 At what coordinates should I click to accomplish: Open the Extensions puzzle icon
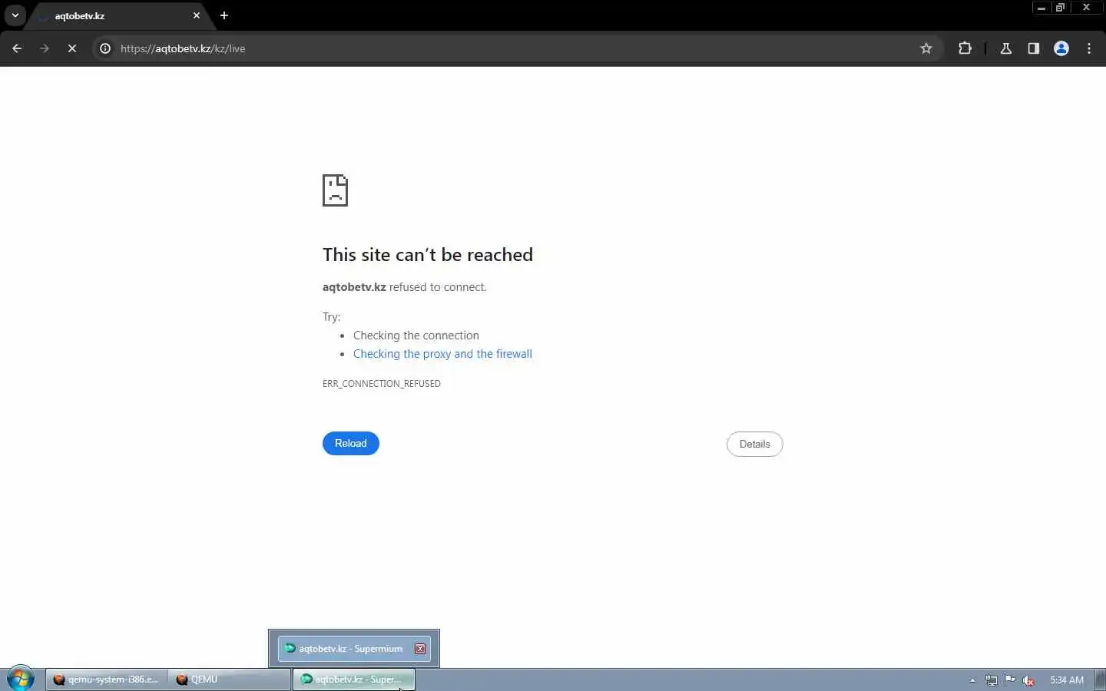pos(965,48)
